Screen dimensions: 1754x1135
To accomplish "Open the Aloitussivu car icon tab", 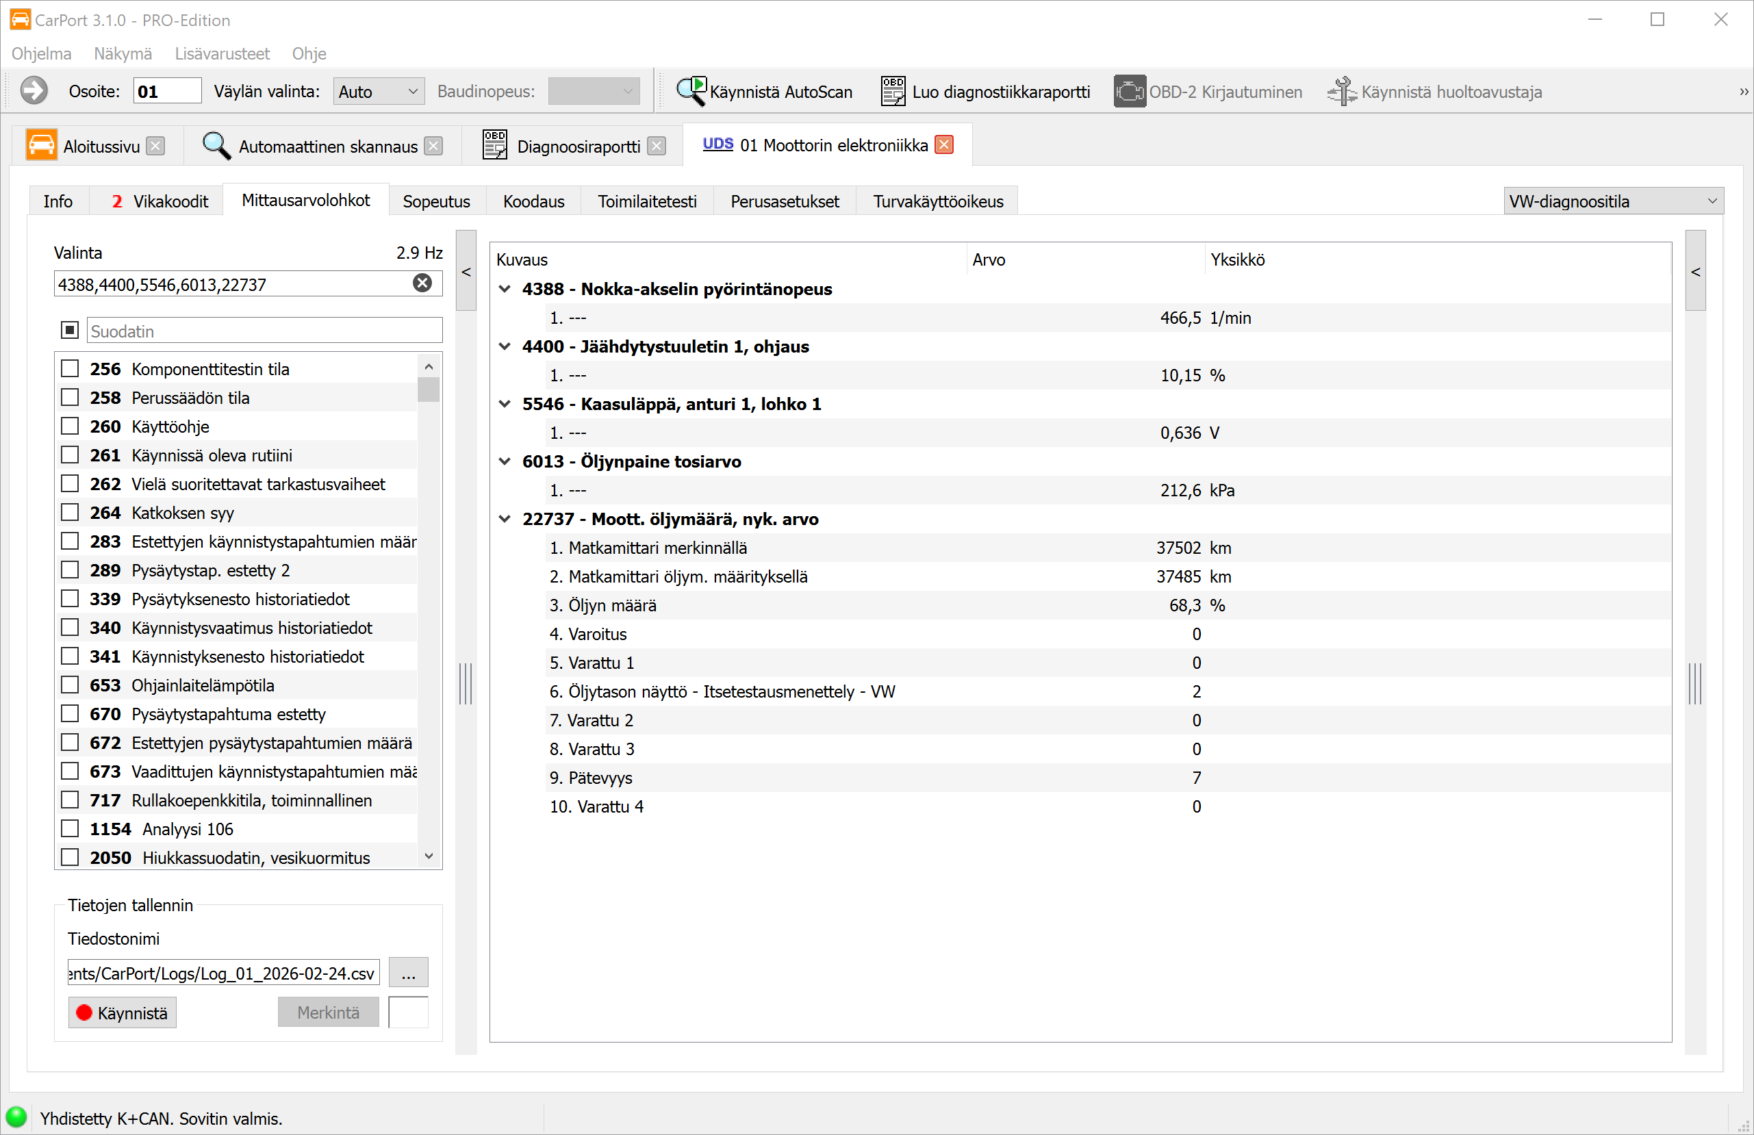I will [x=41, y=146].
